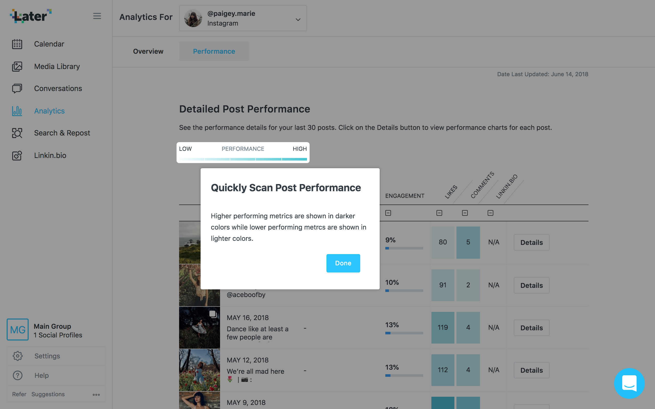Collapse the Engagement column toggle
The image size is (655, 409).
[x=388, y=213]
